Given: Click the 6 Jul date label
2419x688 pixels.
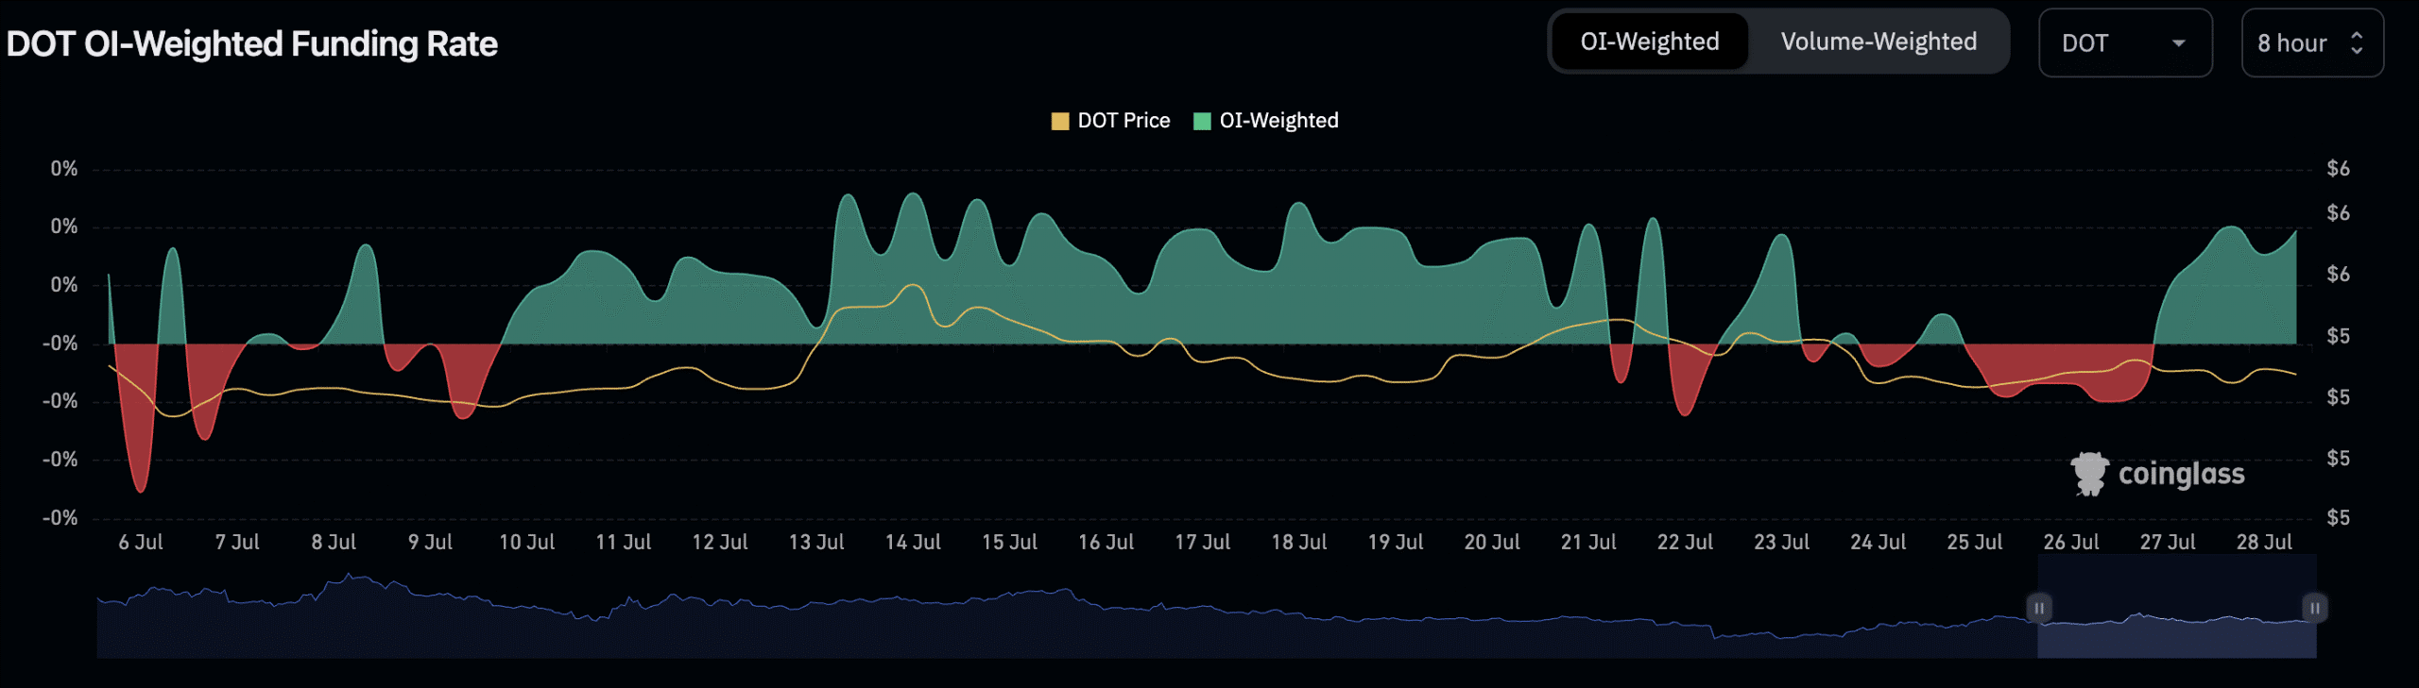Looking at the screenshot, I should (x=141, y=543).
